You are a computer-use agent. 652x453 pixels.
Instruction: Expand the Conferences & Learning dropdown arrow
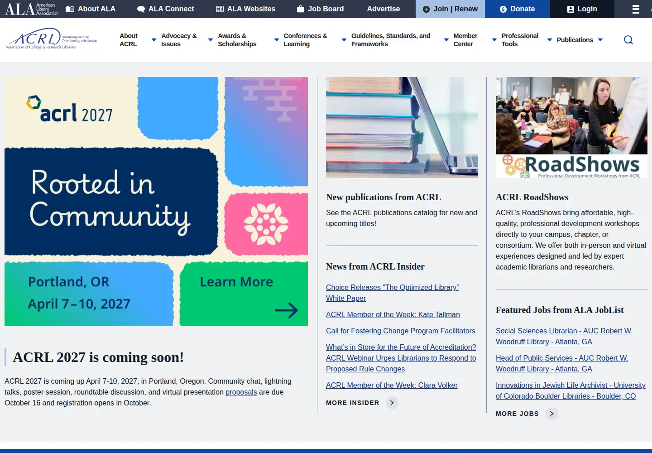click(x=344, y=40)
